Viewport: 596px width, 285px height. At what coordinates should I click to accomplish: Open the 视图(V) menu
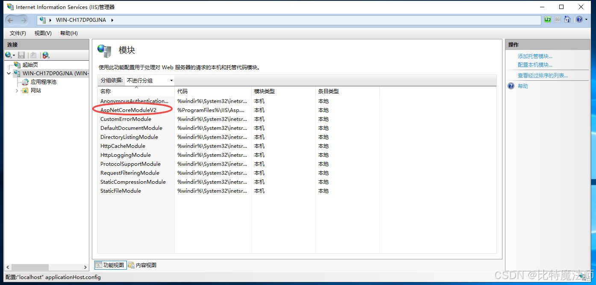[43, 33]
